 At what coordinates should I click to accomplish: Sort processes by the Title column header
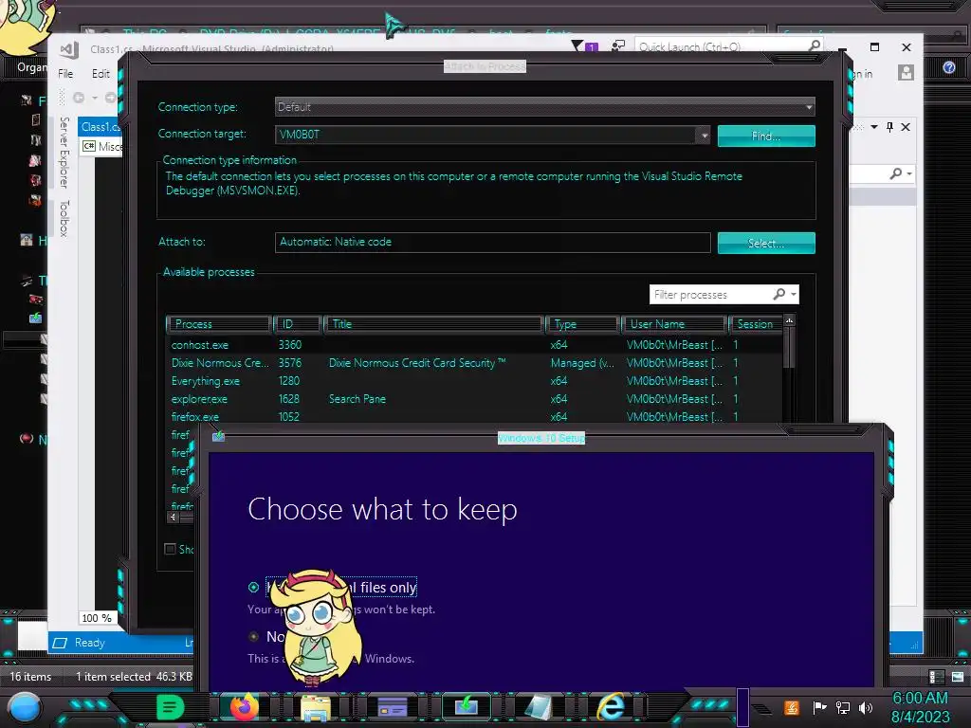tap(433, 324)
